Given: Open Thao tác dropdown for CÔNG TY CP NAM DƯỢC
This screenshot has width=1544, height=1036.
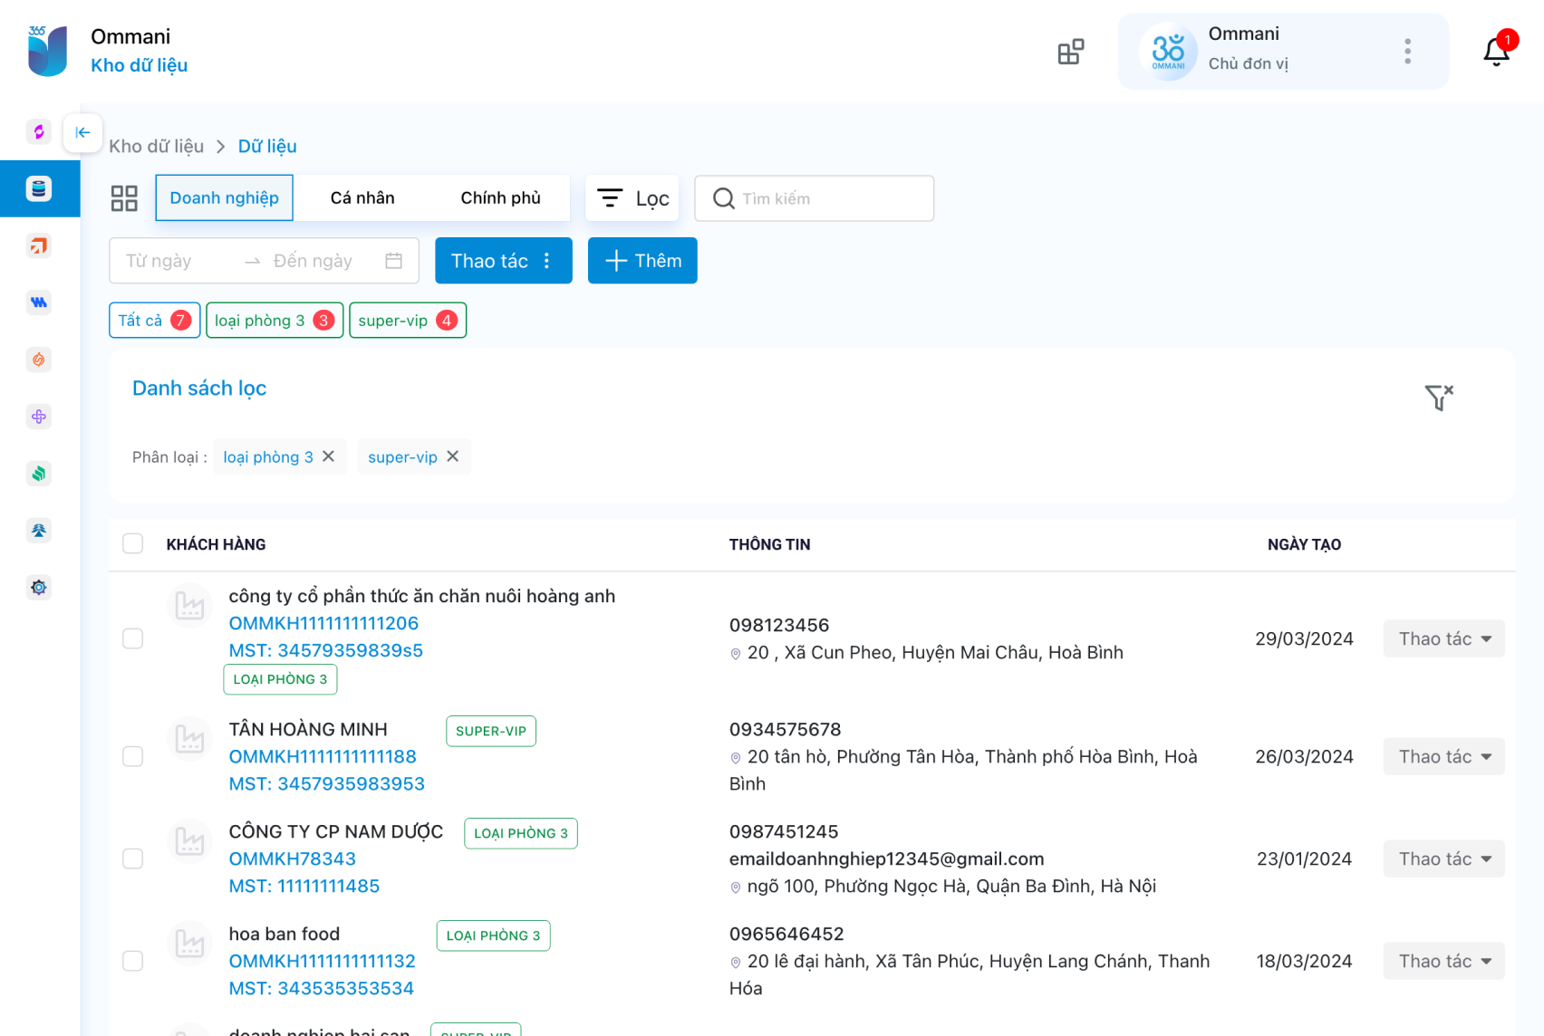Looking at the screenshot, I should pyautogui.click(x=1443, y=859).
